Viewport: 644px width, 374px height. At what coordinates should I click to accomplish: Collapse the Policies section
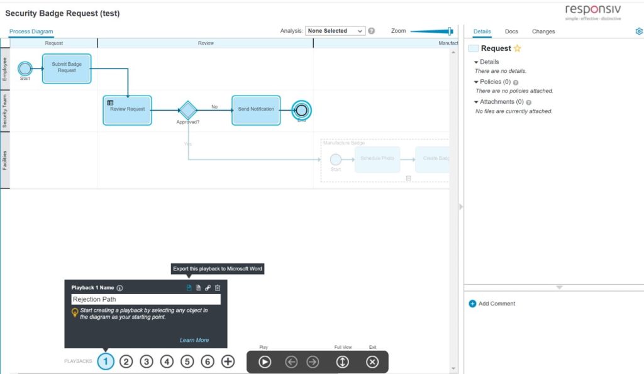pos(477,81)
